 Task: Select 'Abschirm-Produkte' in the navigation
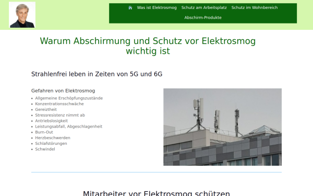point(203,18)
